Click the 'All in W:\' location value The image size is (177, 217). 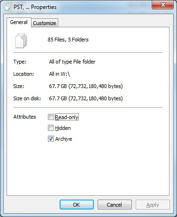click(x=59, y=74)
